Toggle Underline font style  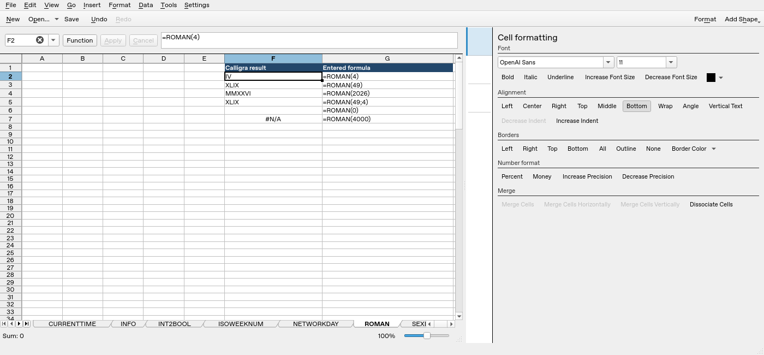[560, 78]
